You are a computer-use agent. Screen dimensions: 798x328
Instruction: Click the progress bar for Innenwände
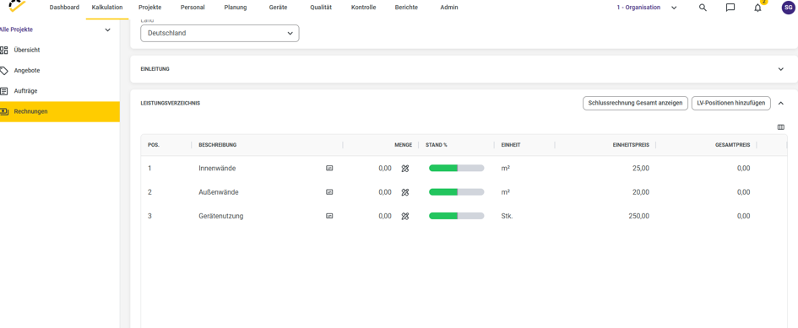[457, 169]
